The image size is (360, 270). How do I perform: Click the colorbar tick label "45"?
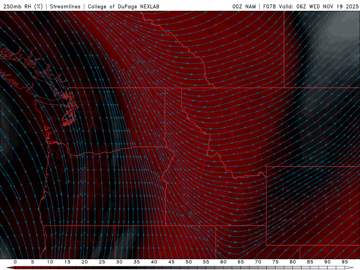(171, 262)
